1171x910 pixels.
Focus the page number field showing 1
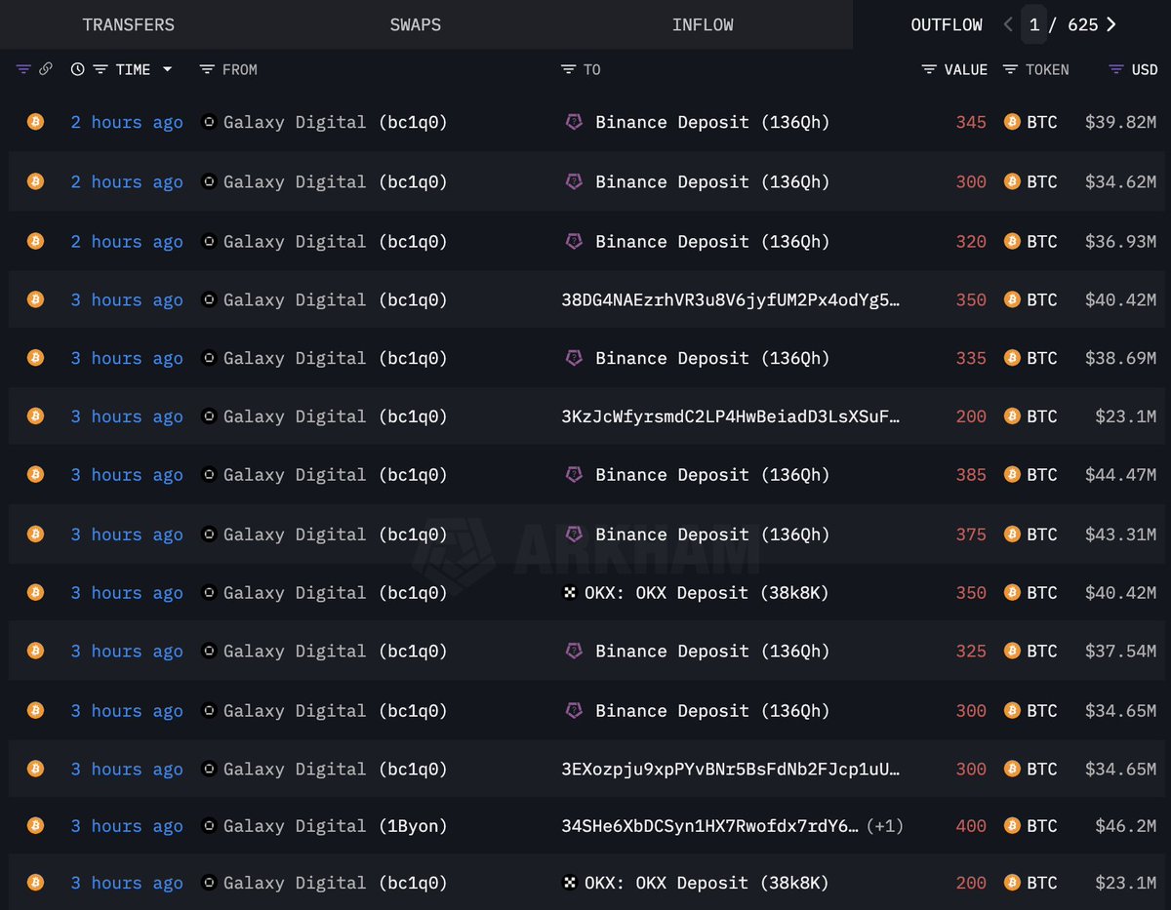pos(1034,24)
